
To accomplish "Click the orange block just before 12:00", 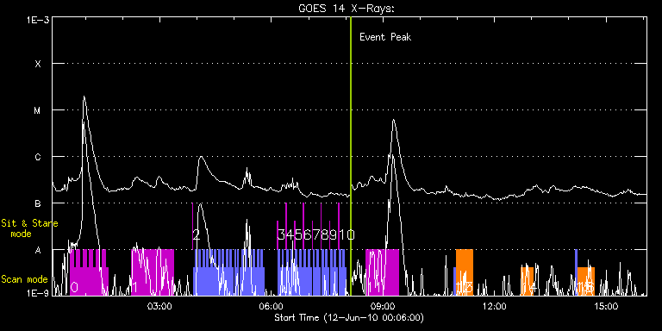I will point(465,272).
